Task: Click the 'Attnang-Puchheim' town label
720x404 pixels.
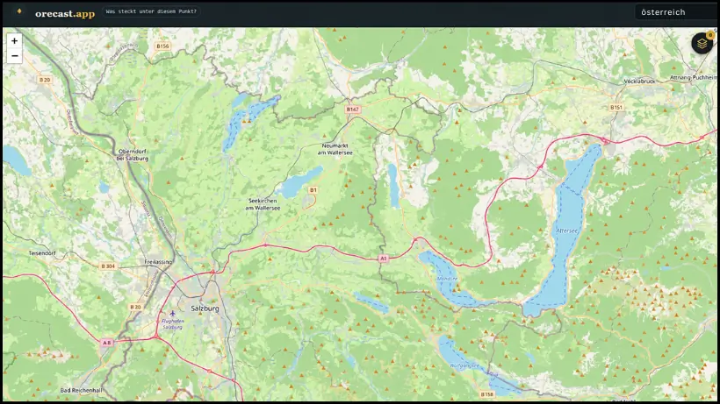Action: pyautogui.click(x=694, y=77)
